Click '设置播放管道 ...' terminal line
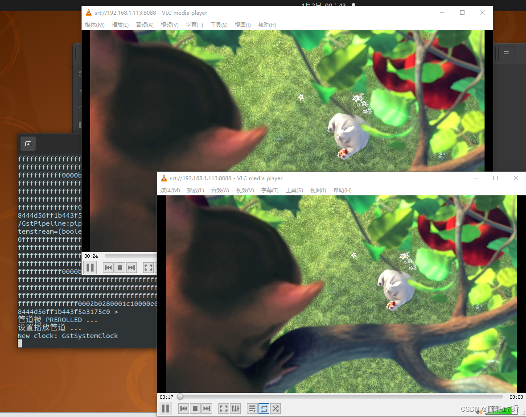 tap(49, 328)
